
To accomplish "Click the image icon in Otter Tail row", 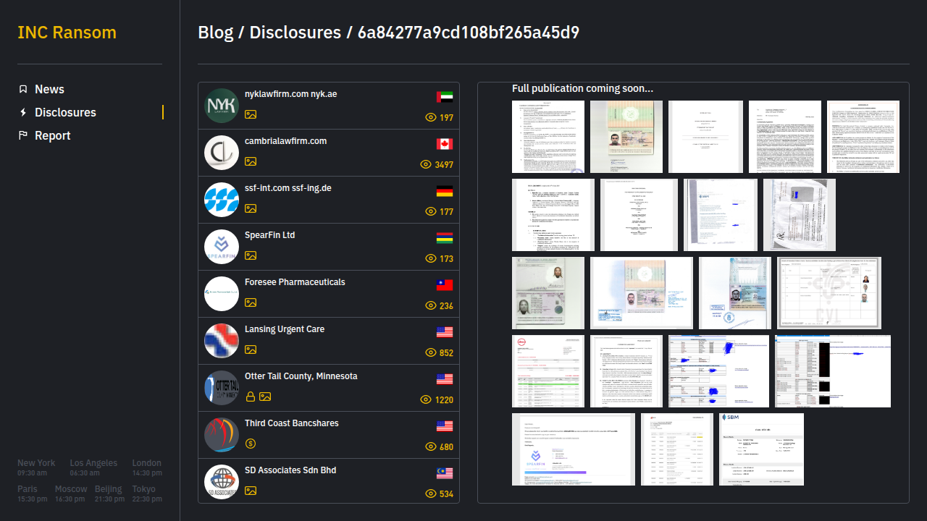I will point(265,397).
